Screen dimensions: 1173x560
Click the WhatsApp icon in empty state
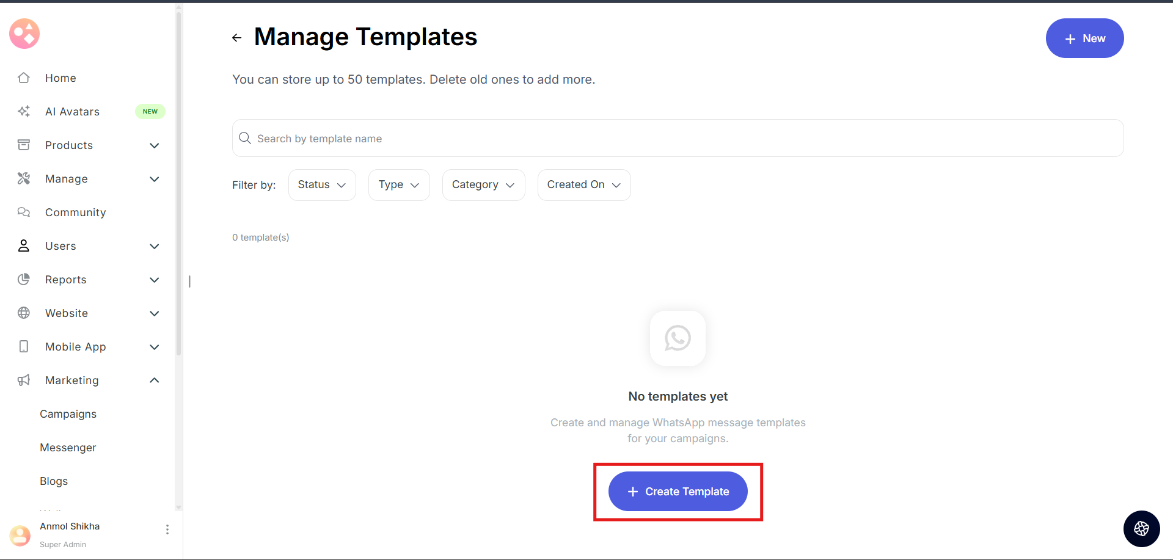pyautogui.click(x=678, y=338)
